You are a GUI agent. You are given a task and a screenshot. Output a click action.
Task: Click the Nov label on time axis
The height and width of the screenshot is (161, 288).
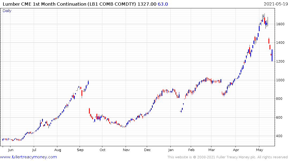click(x=126, y=150)
